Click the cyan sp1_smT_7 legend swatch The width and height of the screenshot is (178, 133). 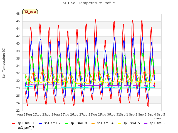point(14,128)
